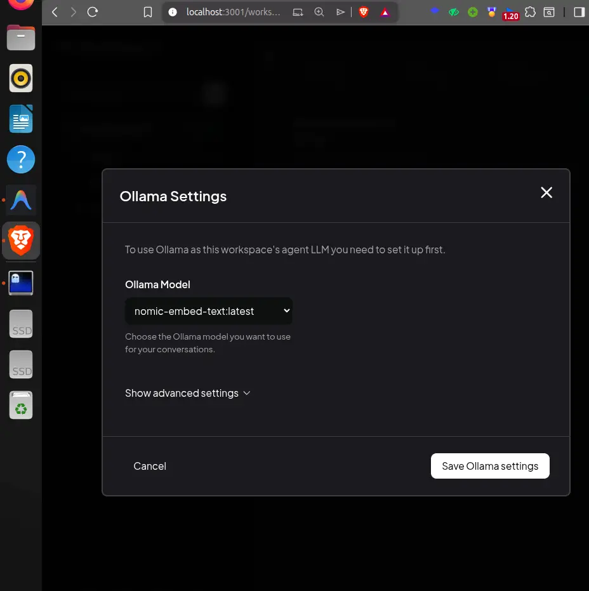Click the green eye-slash extension icon
The height and width of the screenshot is (591, 589).
(454, 13)
